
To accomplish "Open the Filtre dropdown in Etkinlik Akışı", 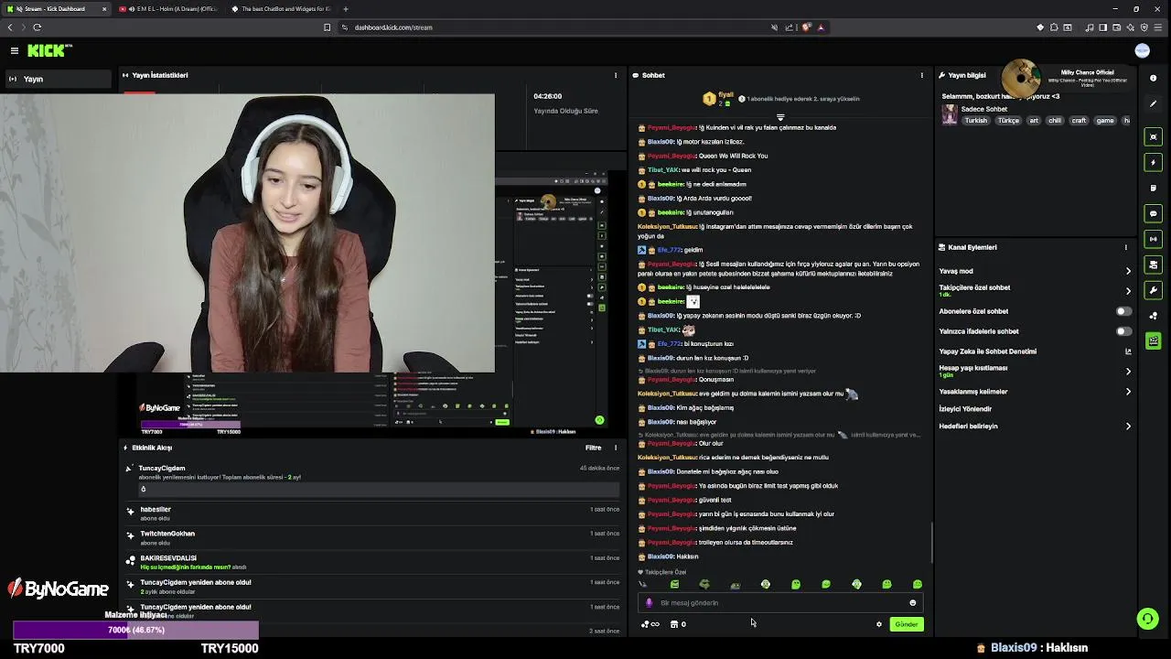I will coord(593,448).
